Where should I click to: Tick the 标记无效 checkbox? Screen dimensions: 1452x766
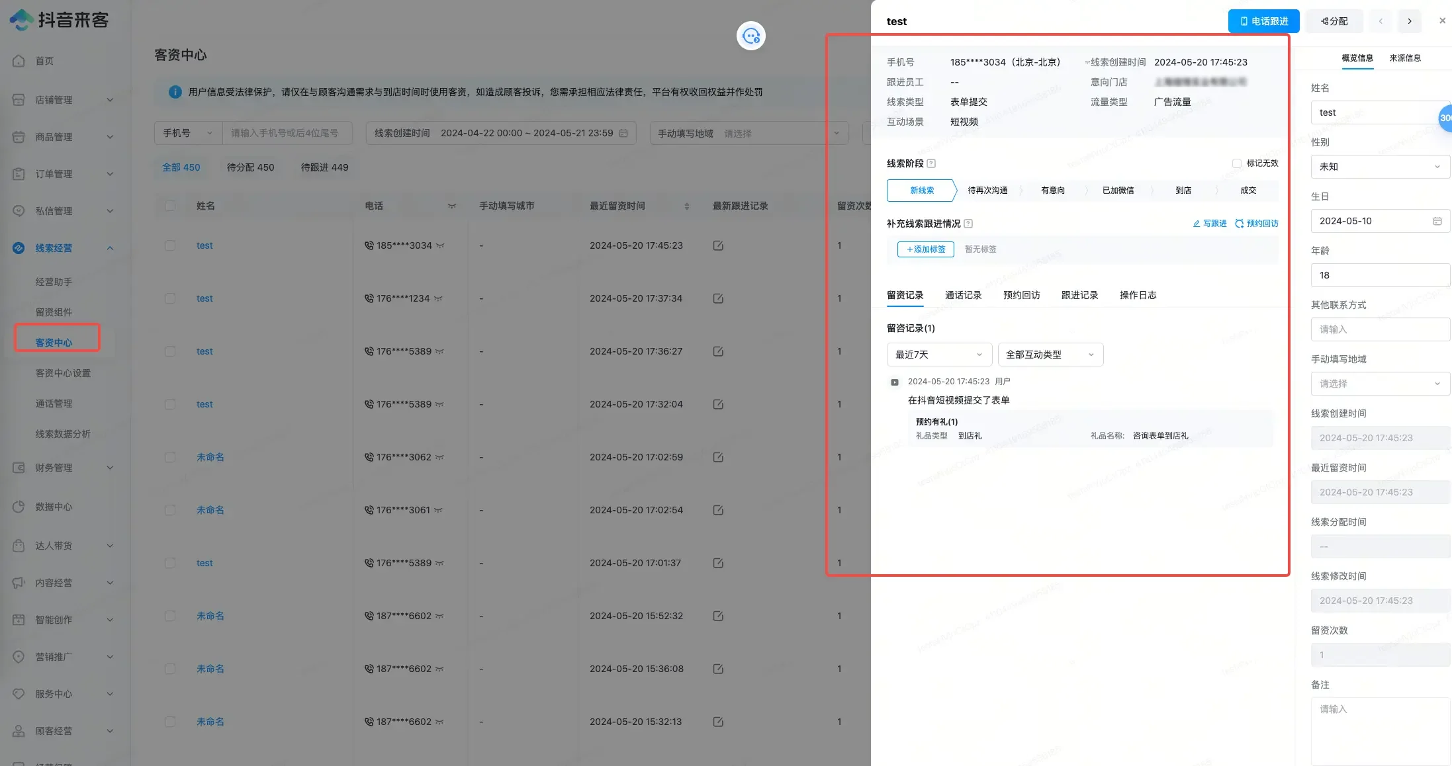1237,163
